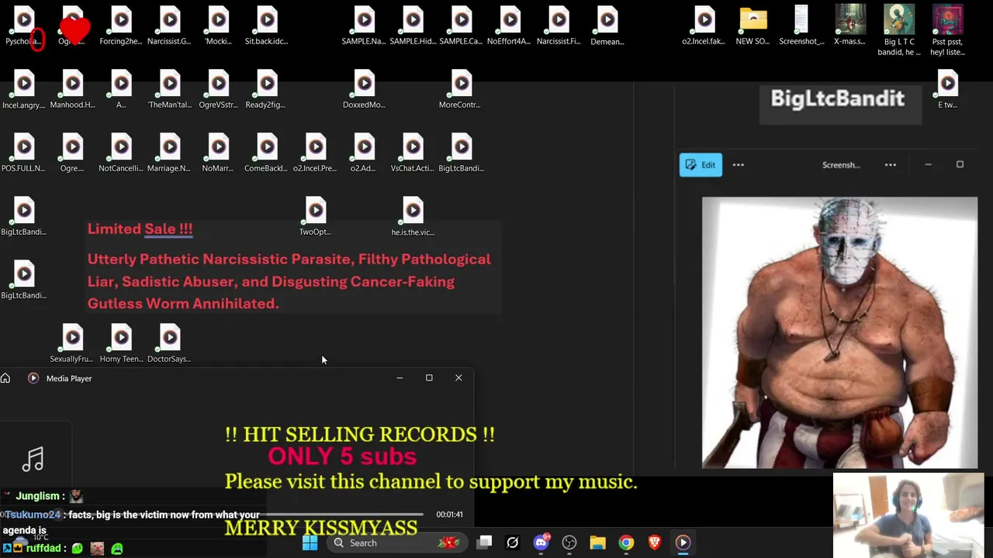Select the Psst psst, hey! image file
The width and height of the screenshot is (993, 558).
tap(947, 31)
